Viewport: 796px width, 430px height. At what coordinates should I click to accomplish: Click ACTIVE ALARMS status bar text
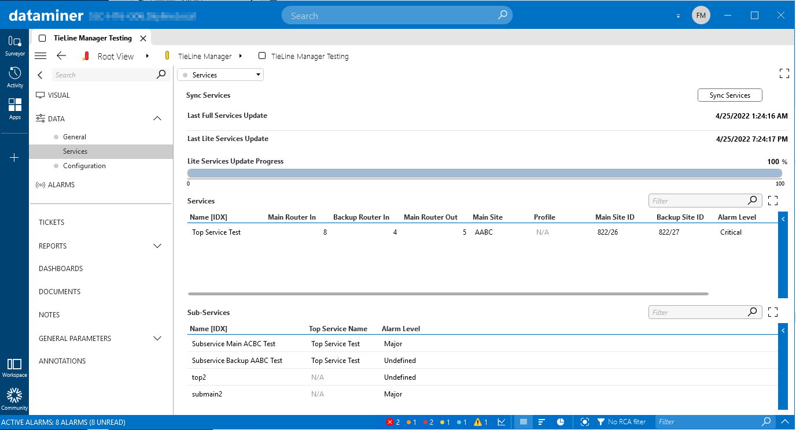point(63,422)
